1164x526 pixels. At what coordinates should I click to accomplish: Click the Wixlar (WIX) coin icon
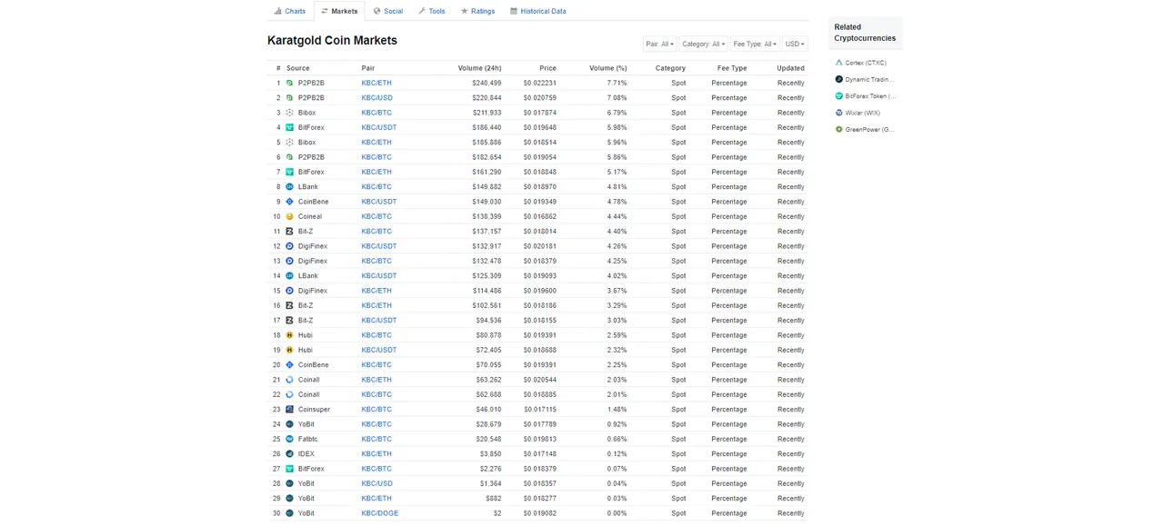[x=838, y=113]
